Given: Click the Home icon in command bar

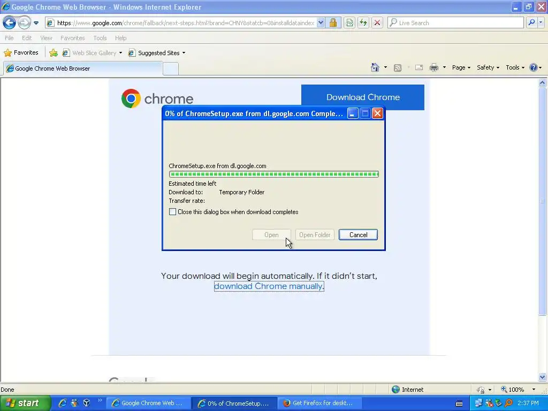Looking at the screenshot, I should pyautogui.click(x=375, y=67).
